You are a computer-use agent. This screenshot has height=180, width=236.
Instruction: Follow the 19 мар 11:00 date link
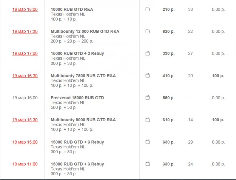25,164
